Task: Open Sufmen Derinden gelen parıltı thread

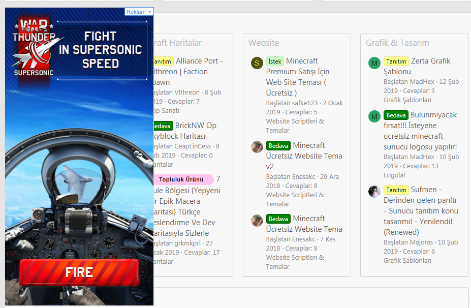Action: 421,211
